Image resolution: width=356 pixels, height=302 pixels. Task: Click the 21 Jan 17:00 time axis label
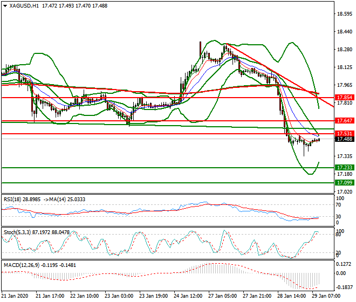50,296
